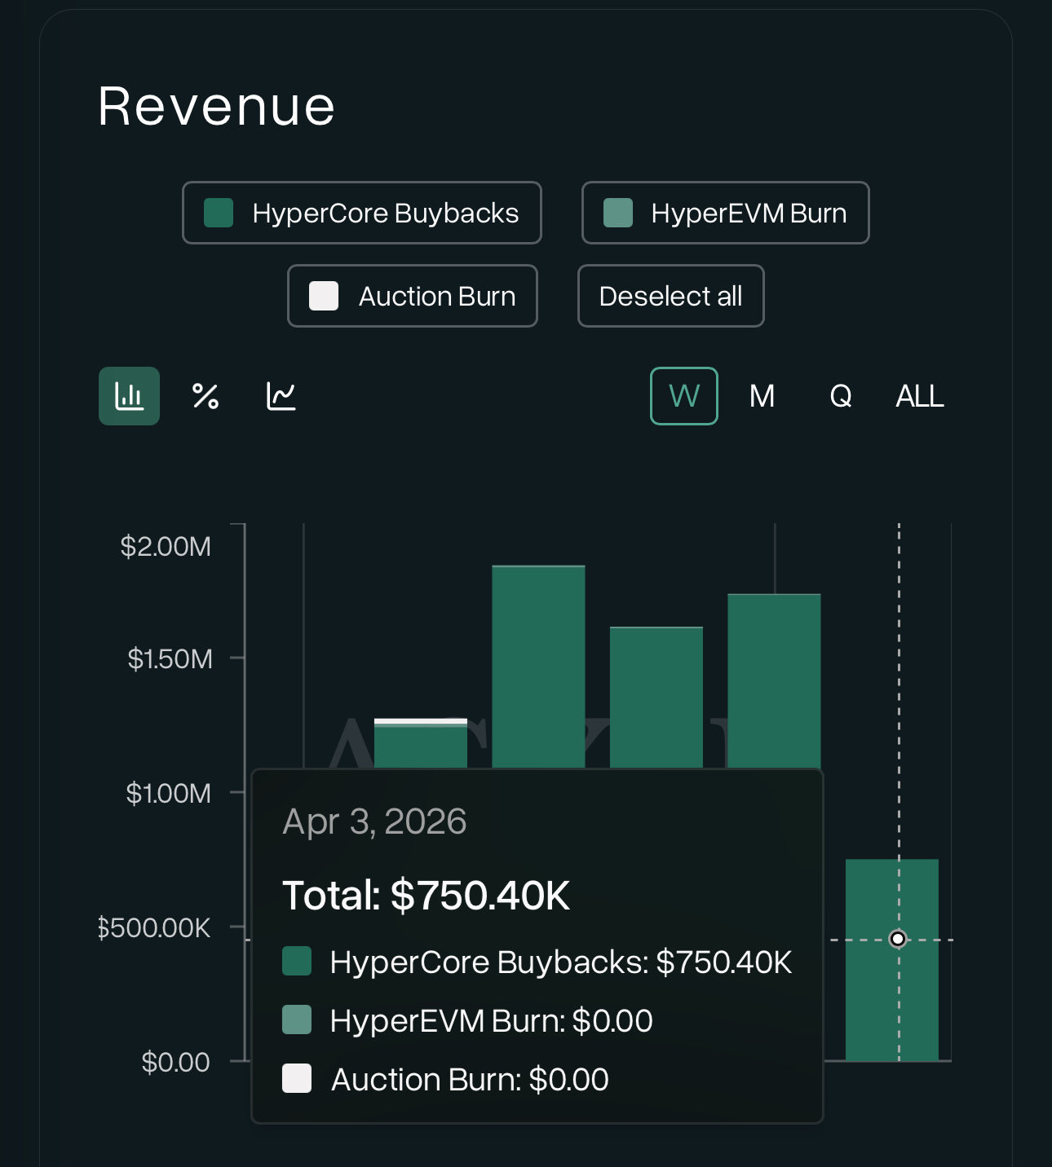Image resolution: width=1052 pixels, height=1167 pixels.
Task: Show the ALL time range
Action: pos(919,396)
